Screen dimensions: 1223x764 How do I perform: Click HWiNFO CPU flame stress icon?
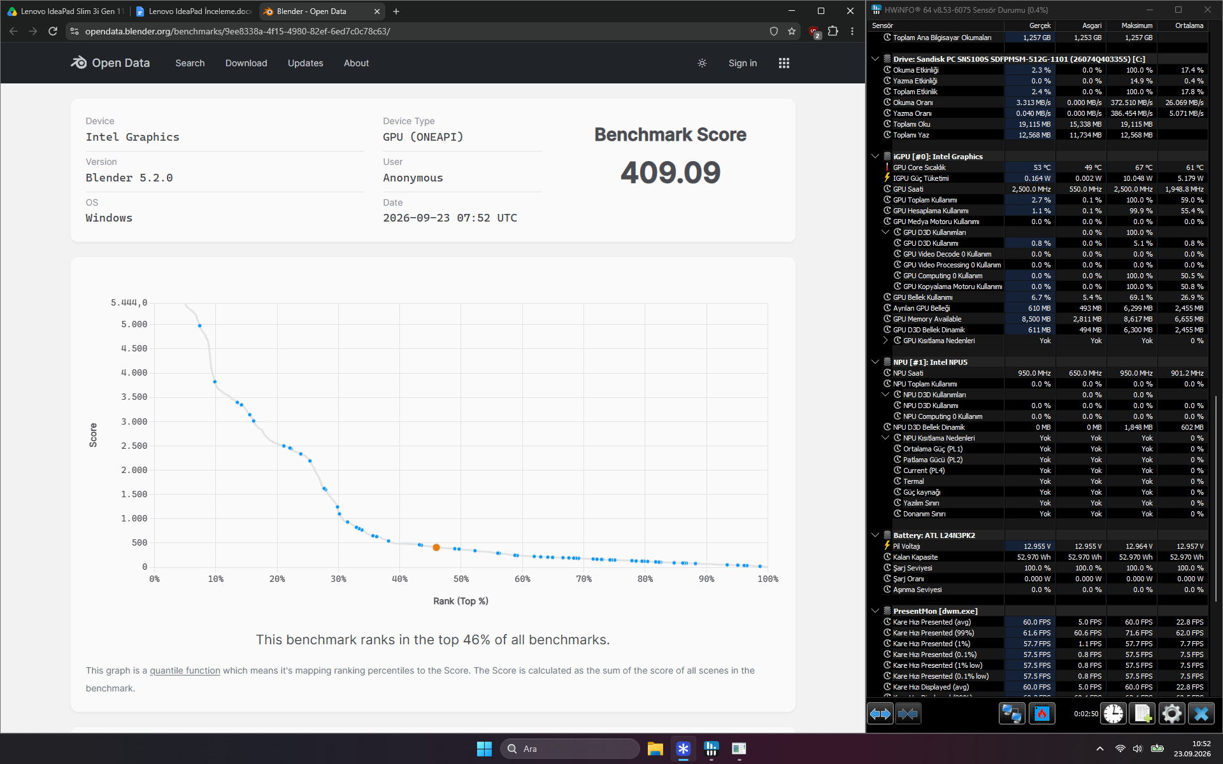point(1042,714)
